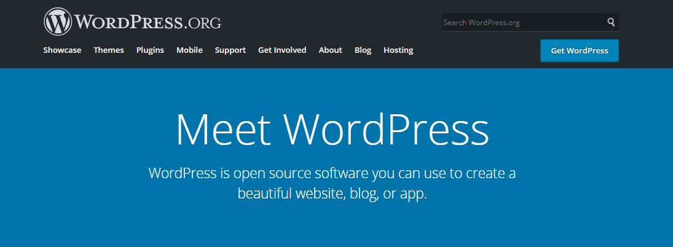Open the Plugins navigation link

(x=150, y=50)
